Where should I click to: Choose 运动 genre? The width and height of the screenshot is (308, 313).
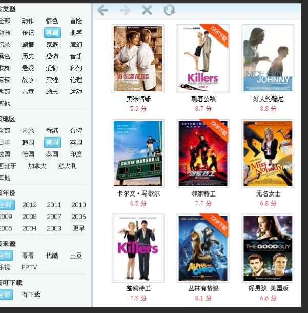[x=76, y=92]
